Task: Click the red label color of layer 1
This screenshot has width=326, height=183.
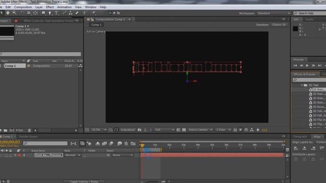Action: [19, 155]
